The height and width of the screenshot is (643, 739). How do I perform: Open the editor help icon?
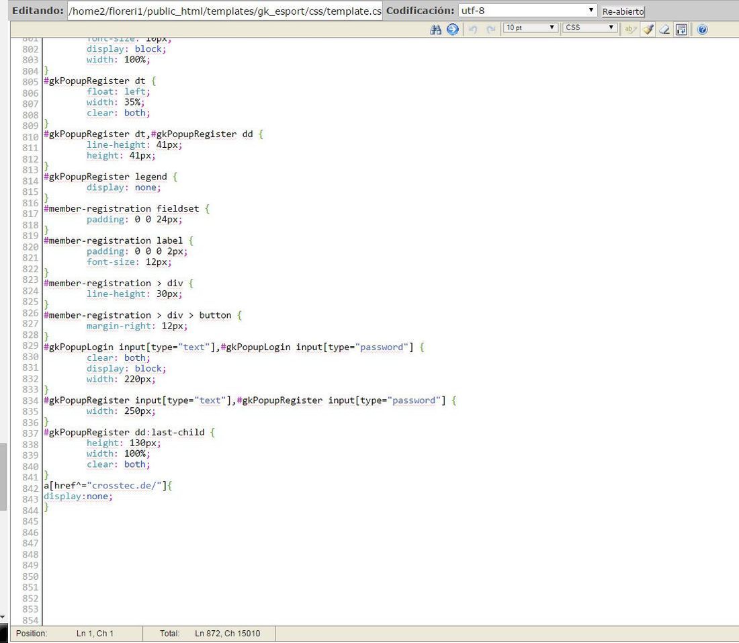click(702, 30)
